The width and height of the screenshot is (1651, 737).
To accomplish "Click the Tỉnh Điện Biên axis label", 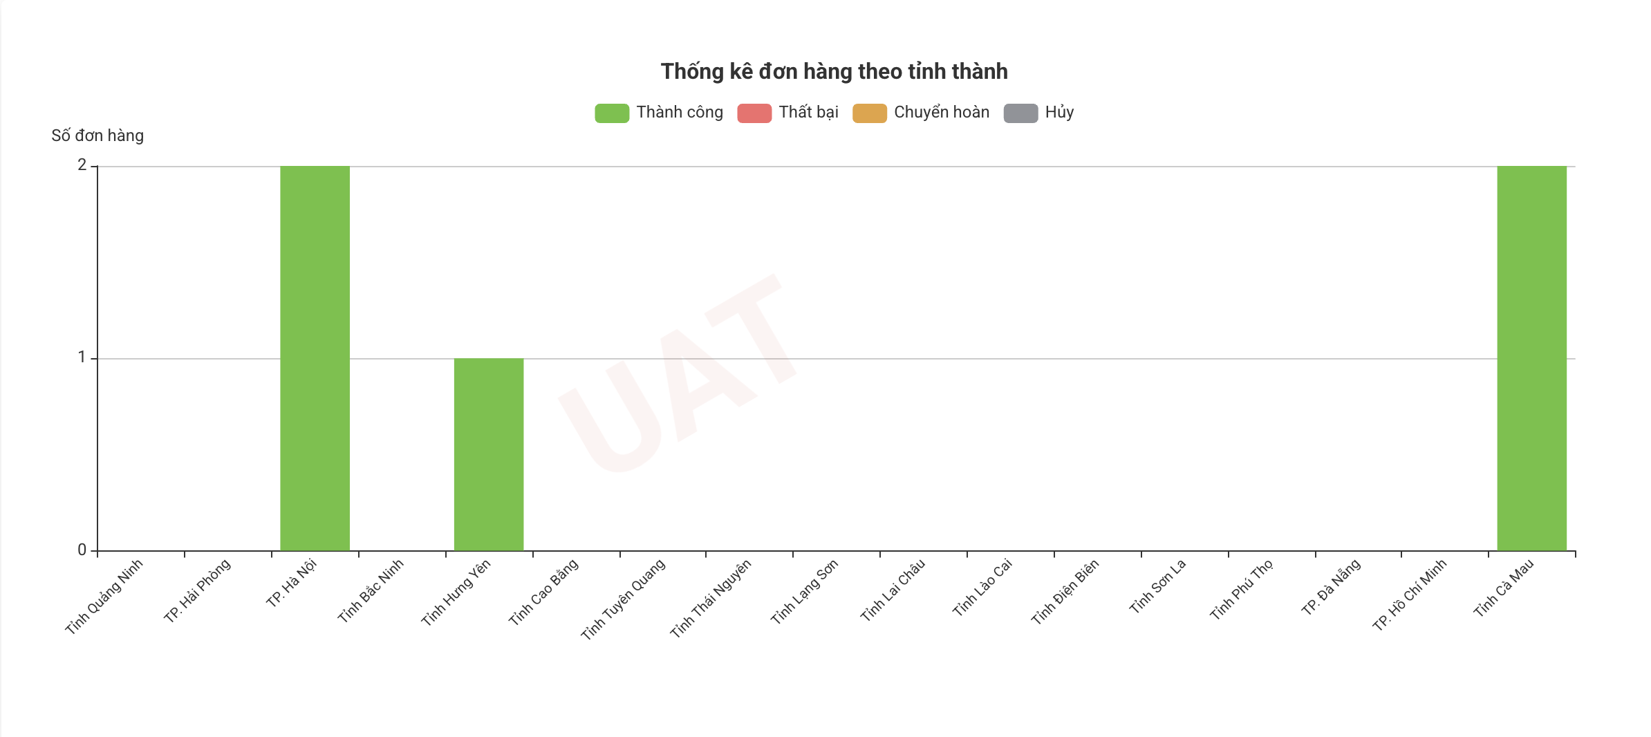I will pos(1065,593).
